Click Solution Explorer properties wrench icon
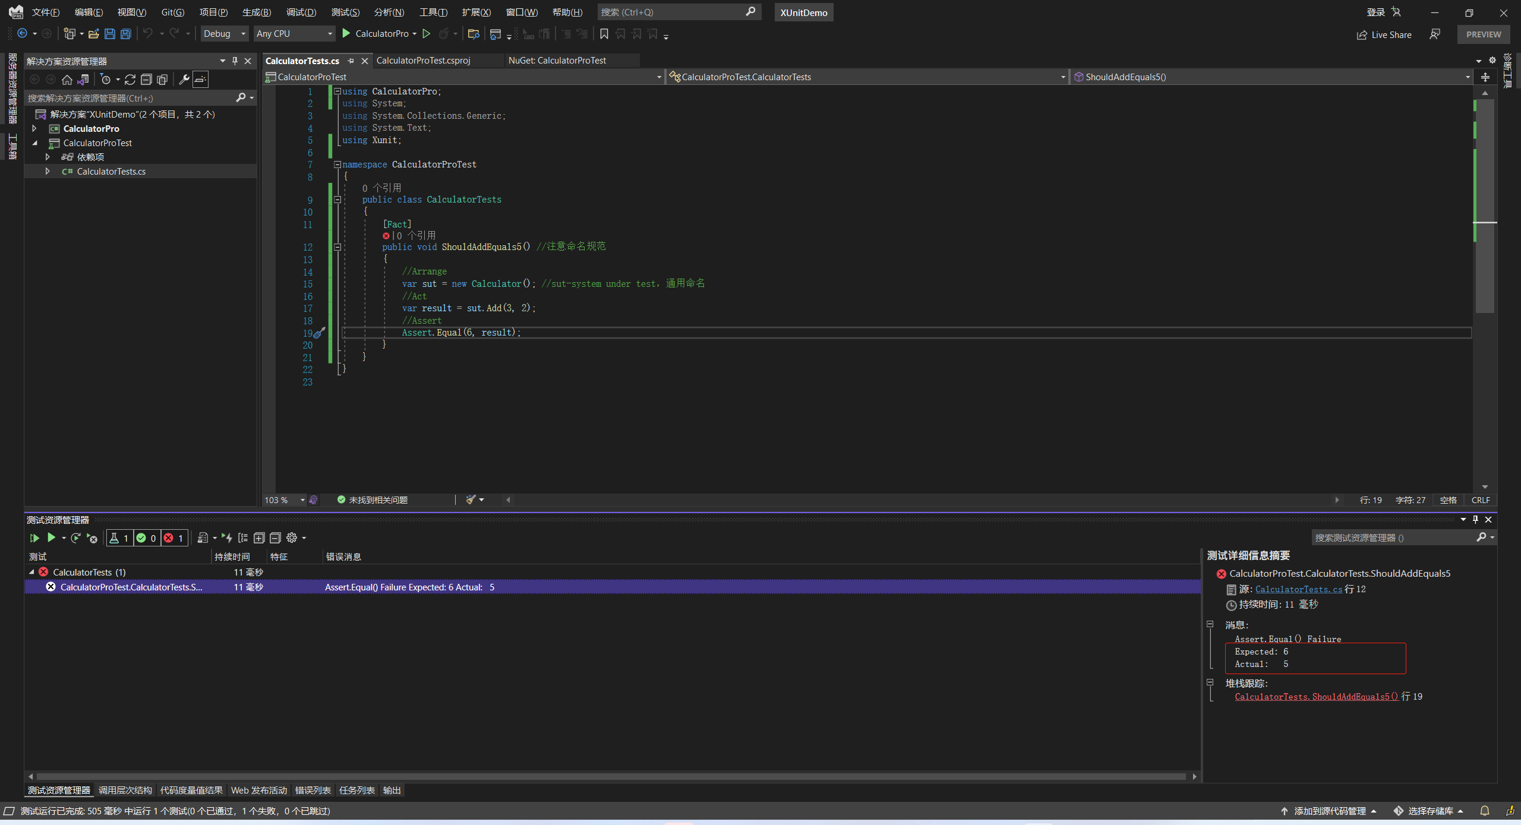This screenshot has height=825, width=1521. point(184,80)
